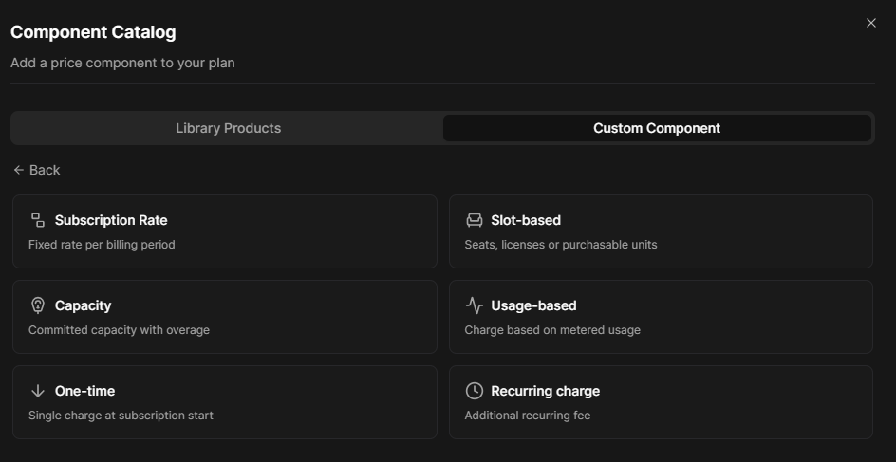896x462 pixels.
Task: Go back using the Back link
Action: coord(44,170)
